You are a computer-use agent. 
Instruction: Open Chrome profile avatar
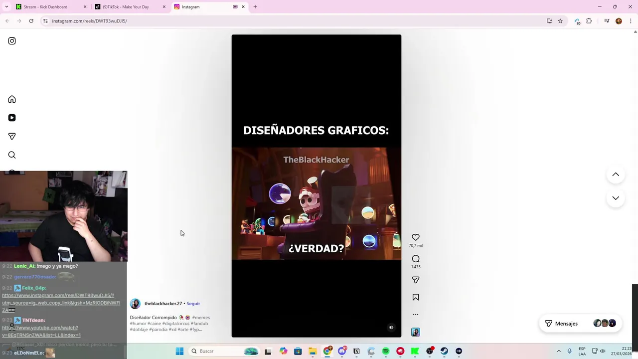point(619,21)
